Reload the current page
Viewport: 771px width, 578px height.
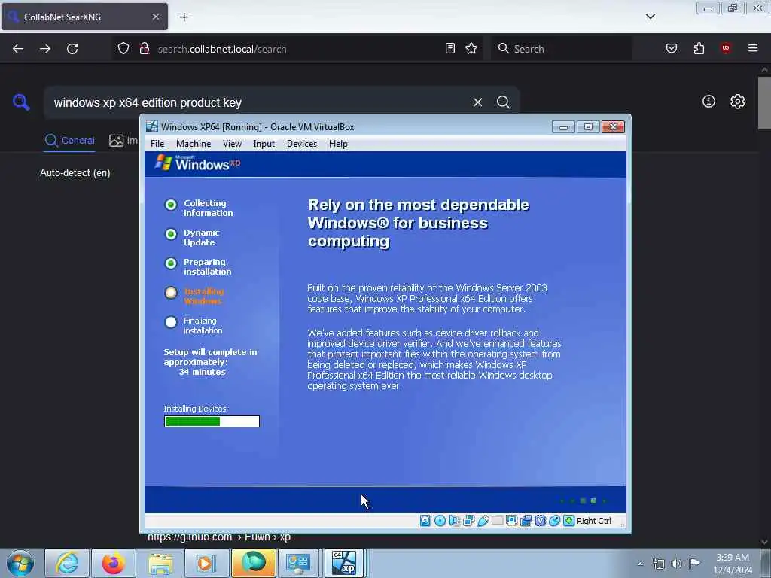pos(72,49)
